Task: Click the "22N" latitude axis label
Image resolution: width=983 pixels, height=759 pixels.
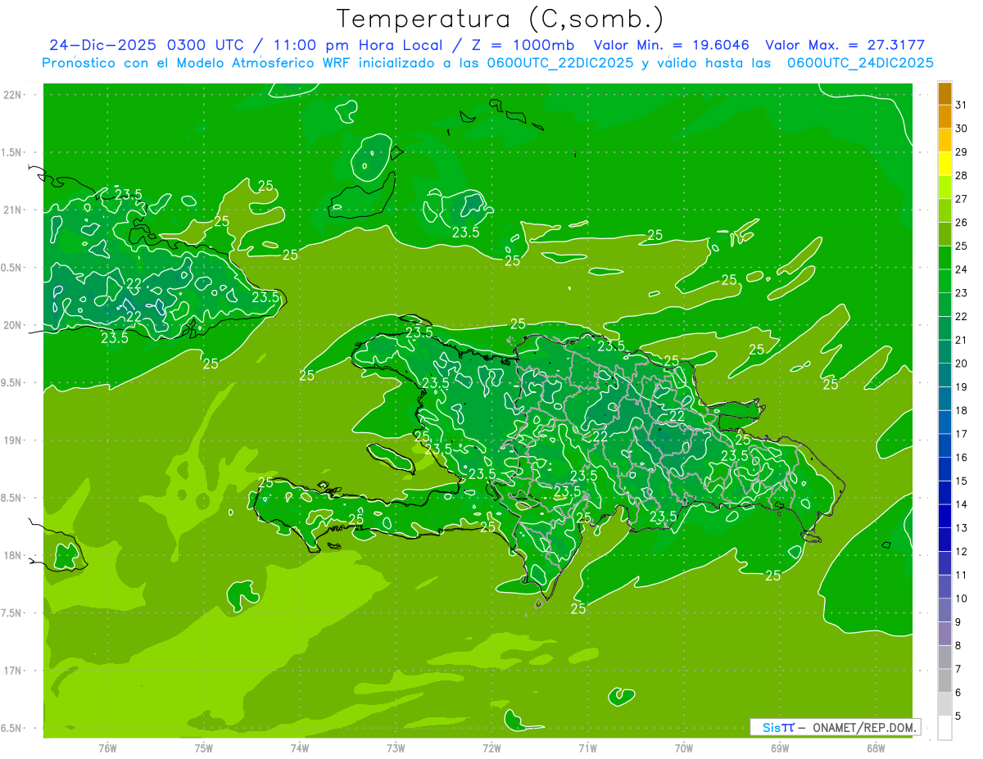Action: (13, 95)
